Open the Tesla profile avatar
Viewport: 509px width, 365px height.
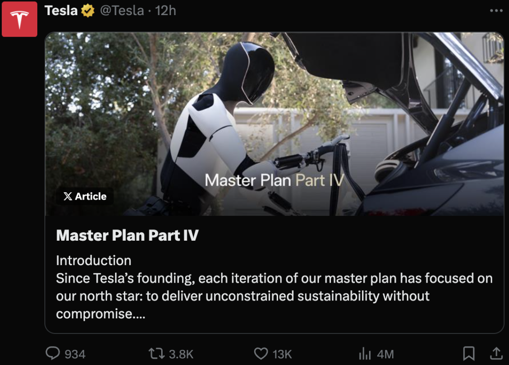[19, 19]
